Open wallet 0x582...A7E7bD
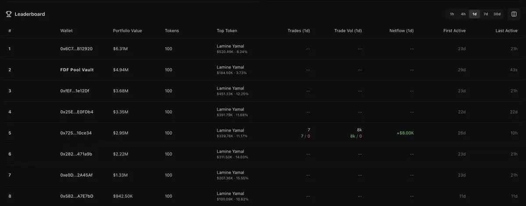 tap(77, 196)
